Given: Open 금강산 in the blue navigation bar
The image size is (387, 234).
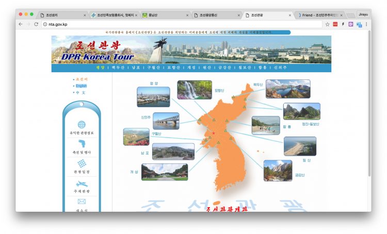Looking at the screenshot, I should click(x=224, y=68).
